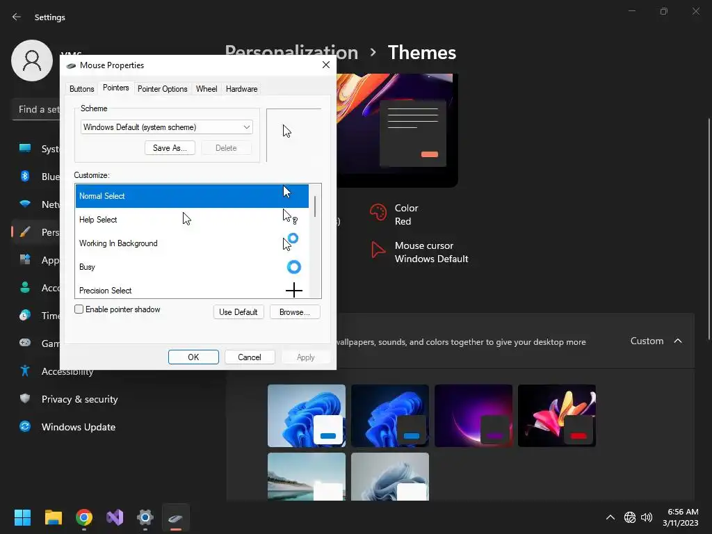The width and height of the screenshot is (712, 534).
Task: Open Color Red setting in Themes
Action: coord(394,214)
